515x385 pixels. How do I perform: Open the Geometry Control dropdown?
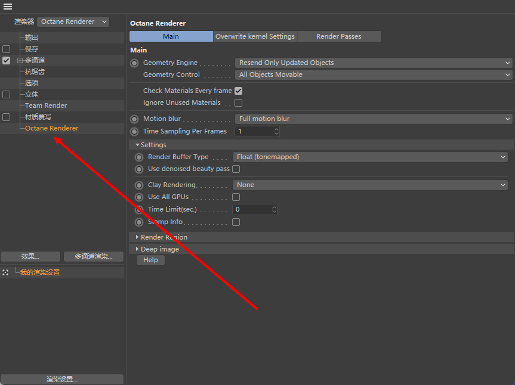click(x=374, y=74)
